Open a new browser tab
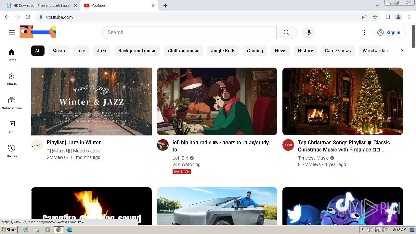Viewport: 416px width, 234px height. [x=165, y=6]
